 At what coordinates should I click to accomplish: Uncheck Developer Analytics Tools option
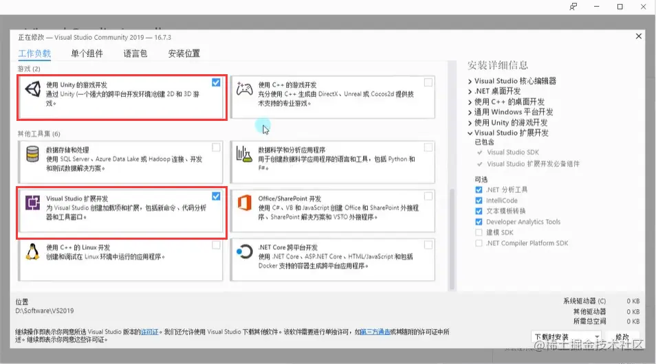tap(479, 222)
